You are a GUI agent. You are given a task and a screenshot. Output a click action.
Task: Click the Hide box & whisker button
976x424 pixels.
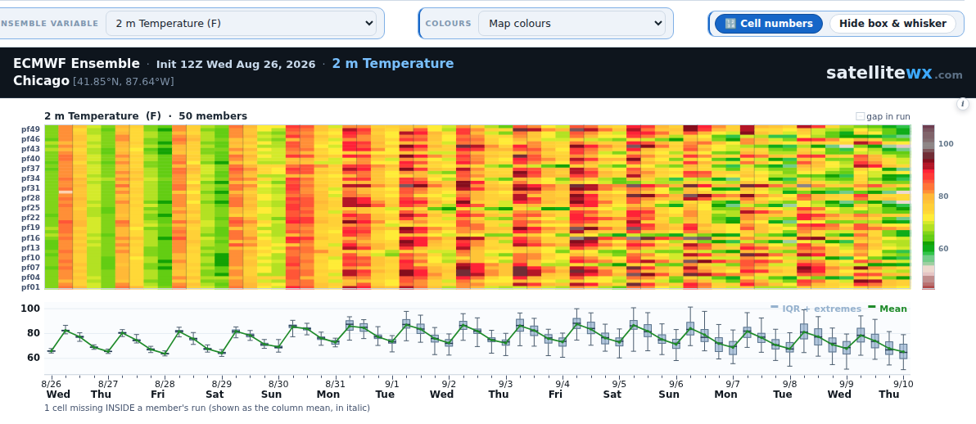[x=892, y=24]
